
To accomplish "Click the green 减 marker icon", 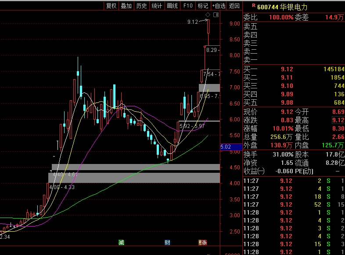I will point(121,242).
